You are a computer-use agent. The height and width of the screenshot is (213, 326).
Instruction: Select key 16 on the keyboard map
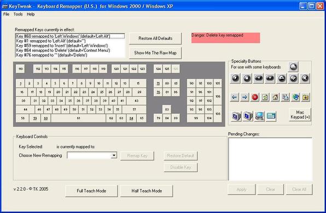[22, 92]
